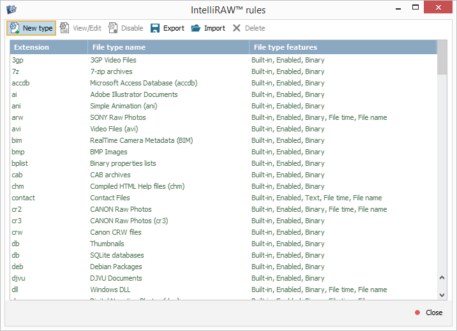Click the Import folder icon

196,28
